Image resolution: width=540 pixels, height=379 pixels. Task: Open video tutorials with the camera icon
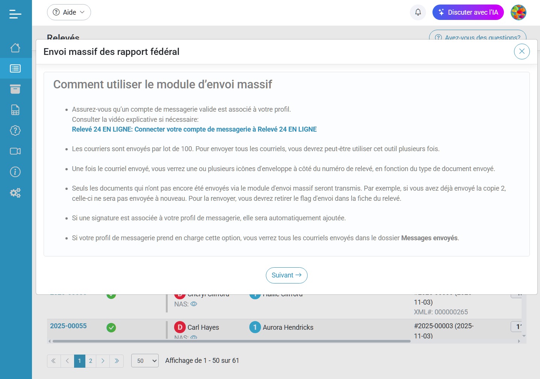15,151
